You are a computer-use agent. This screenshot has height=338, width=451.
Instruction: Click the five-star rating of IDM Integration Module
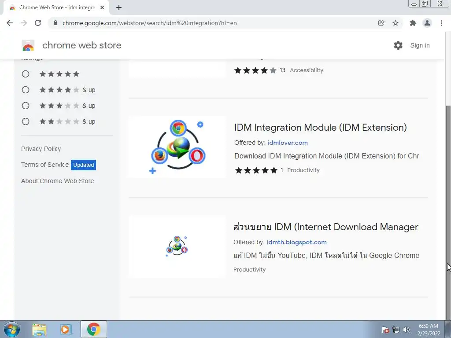click(256, 170)
